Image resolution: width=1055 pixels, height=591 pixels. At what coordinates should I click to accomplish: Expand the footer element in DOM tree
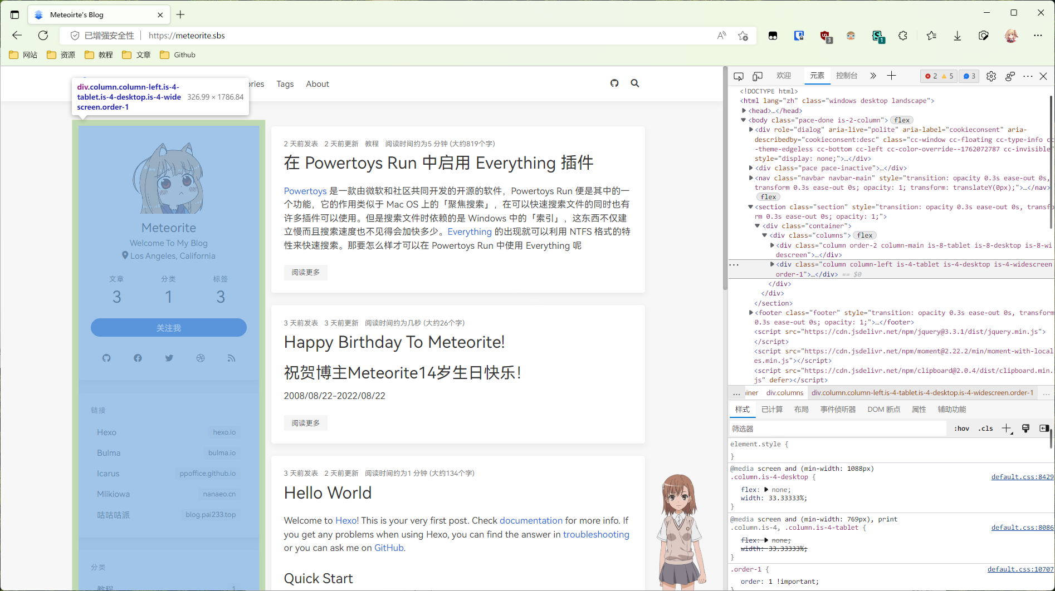click(x=751, y=313)
